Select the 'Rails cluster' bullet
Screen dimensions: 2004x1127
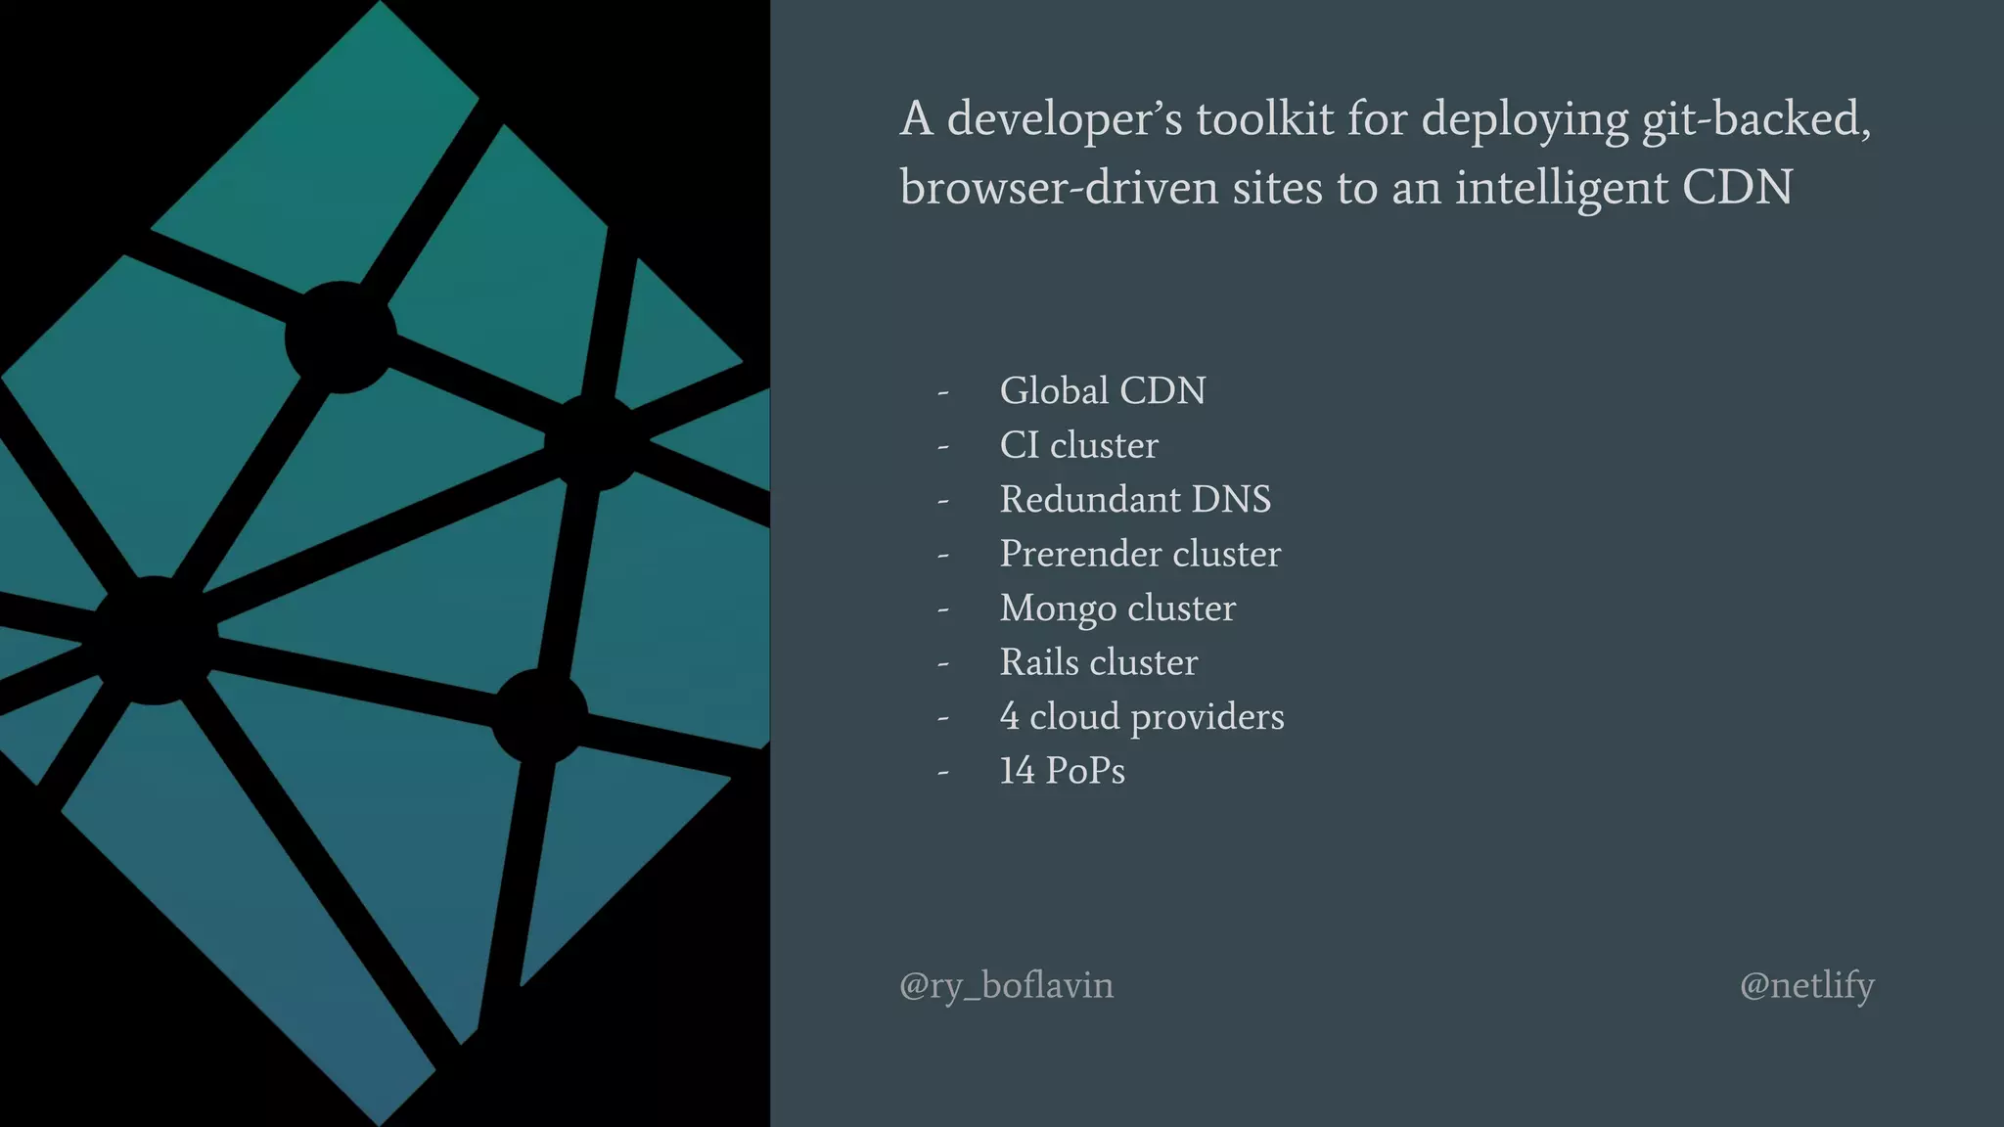pos(1098,662)
